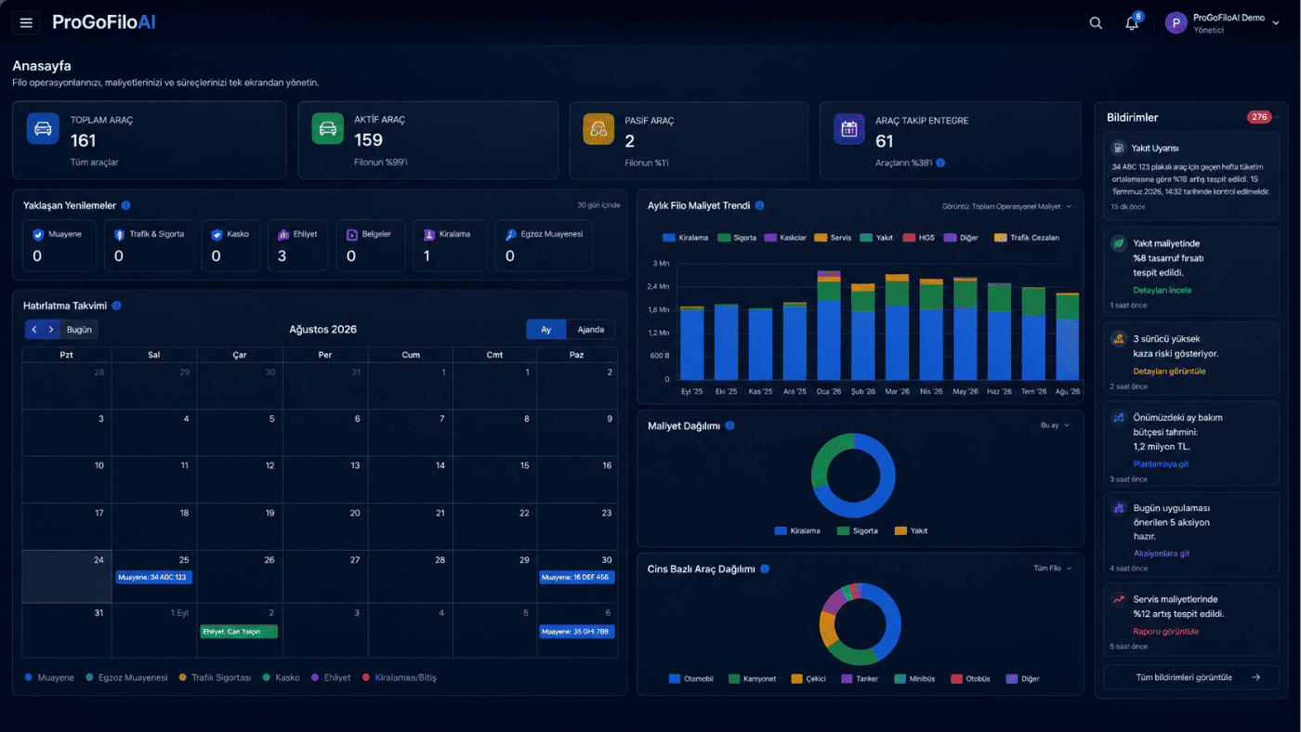Click the Araç Takip Entegre calendar icon
The height and width of the screenshot is (732, 1301).
tap(849, 128)
